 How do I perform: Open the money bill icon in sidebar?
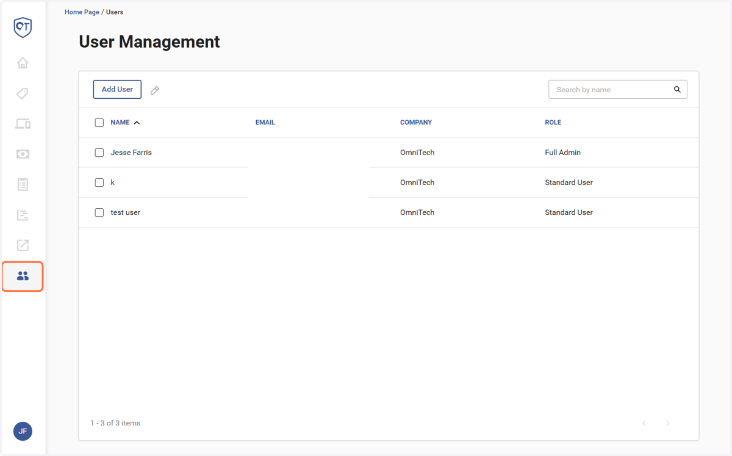click(x=23, y=154)
